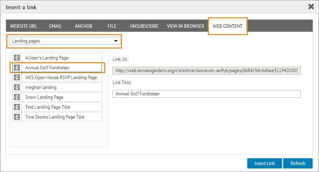Click globe icon next to Test Landing Page Title
319x172 pixels.
[17, 107]
